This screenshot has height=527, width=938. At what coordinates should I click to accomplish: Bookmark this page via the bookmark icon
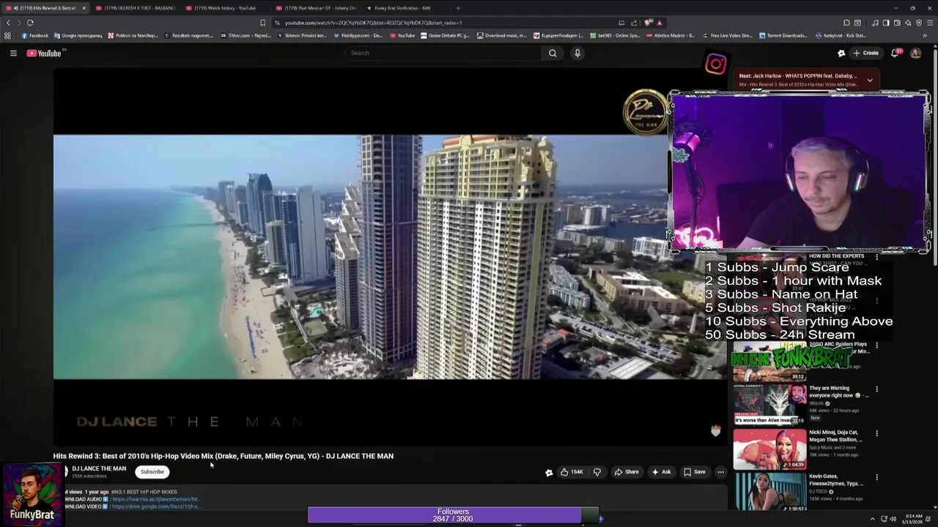(262, 23)
